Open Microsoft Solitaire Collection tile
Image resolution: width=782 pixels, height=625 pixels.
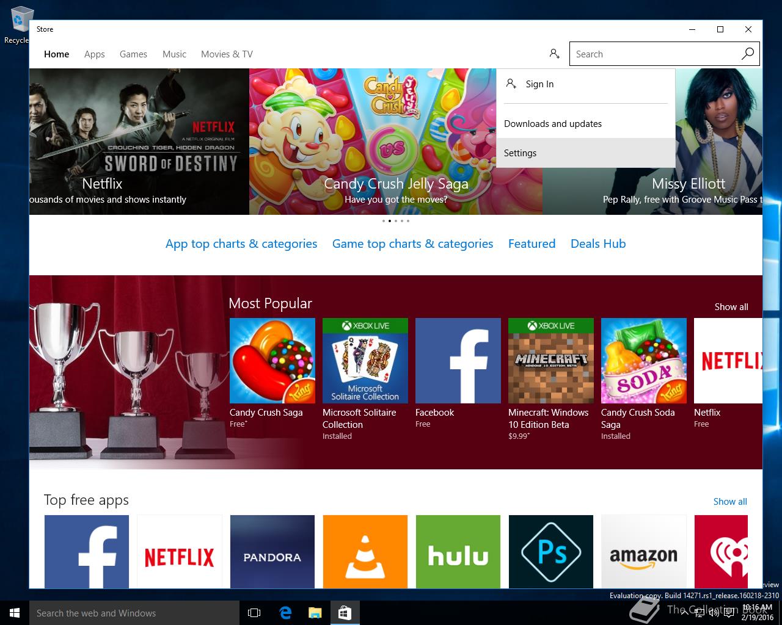(365, 361)
